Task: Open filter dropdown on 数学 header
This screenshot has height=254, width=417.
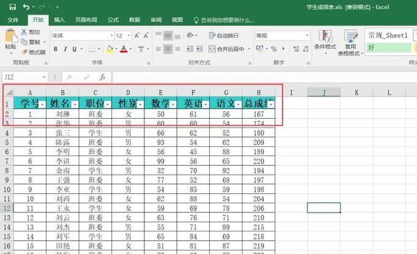Action: tap(173, 105)
